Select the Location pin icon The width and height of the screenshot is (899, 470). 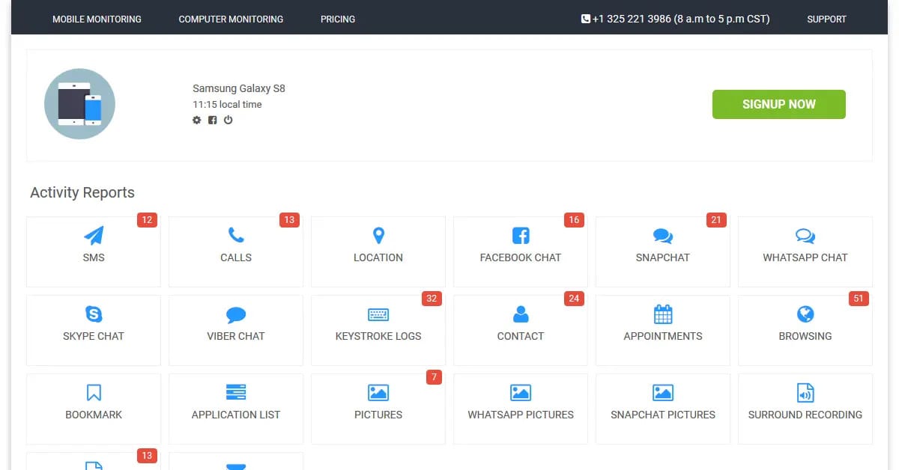(378, 236)
